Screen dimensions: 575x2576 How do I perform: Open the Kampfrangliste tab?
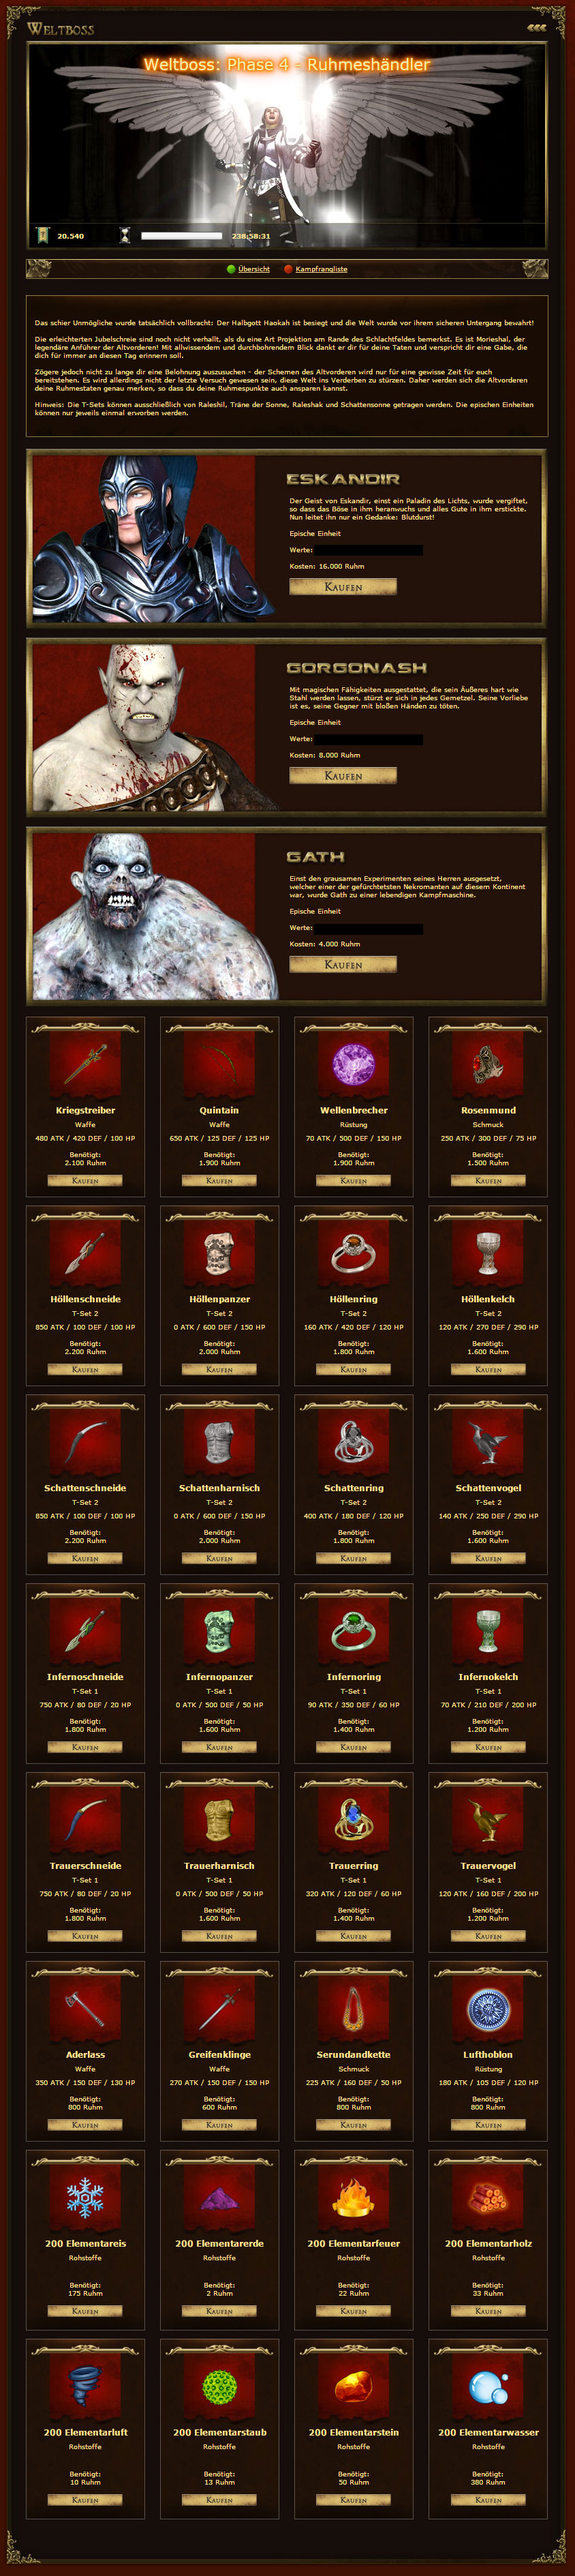[321, 269]
